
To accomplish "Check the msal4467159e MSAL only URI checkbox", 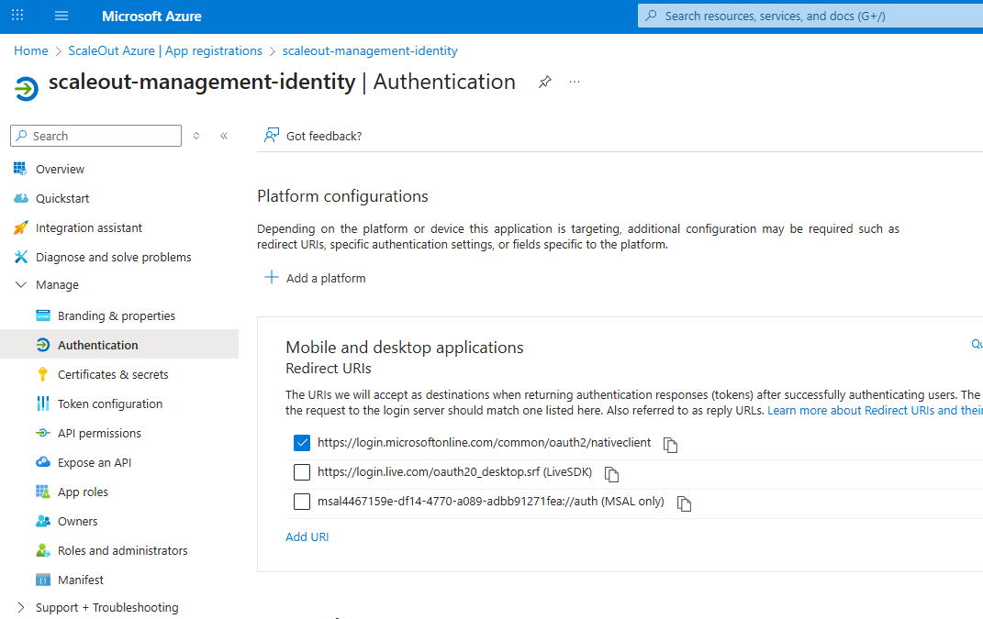I will (x=302, y=502).
